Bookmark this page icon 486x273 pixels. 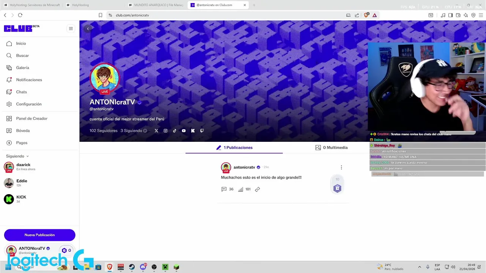coord(100,15)
